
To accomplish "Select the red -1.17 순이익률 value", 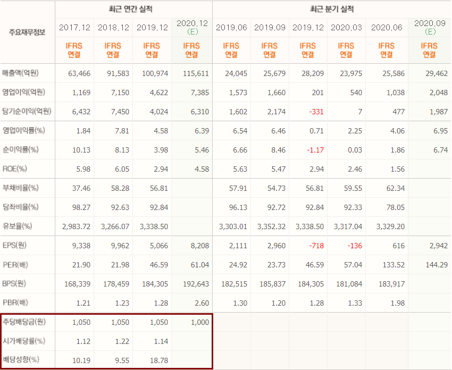I will pos(315,150).
